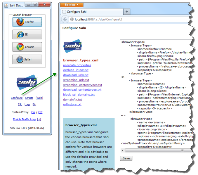Save the configuration file
This screenshot has width=198, height=175.
126,158
